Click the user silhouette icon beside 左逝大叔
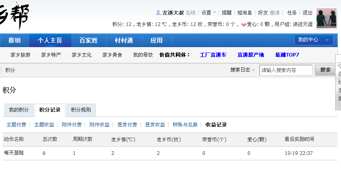Viewport: 341px width, 176px height. tap(158, 12)
